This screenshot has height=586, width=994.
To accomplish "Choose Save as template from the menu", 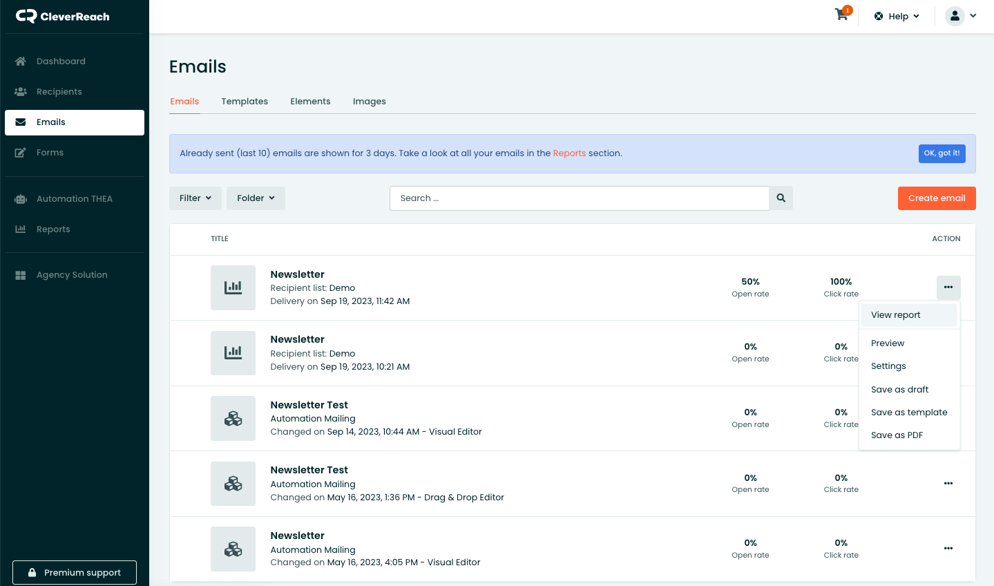I will coord(909,413).
